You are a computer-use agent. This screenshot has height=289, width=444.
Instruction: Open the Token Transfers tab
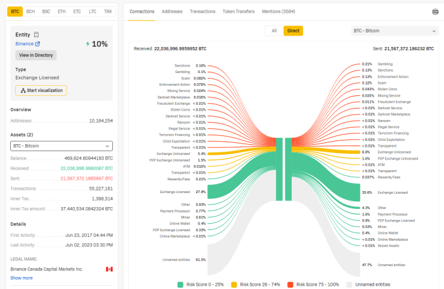click(238, 11)
